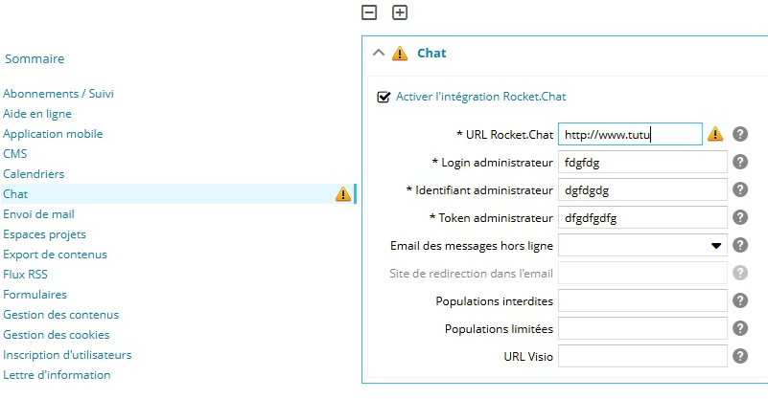
Task: Open help for Login administrateur field
Action: pyautogui.click(x=740, y=162)
